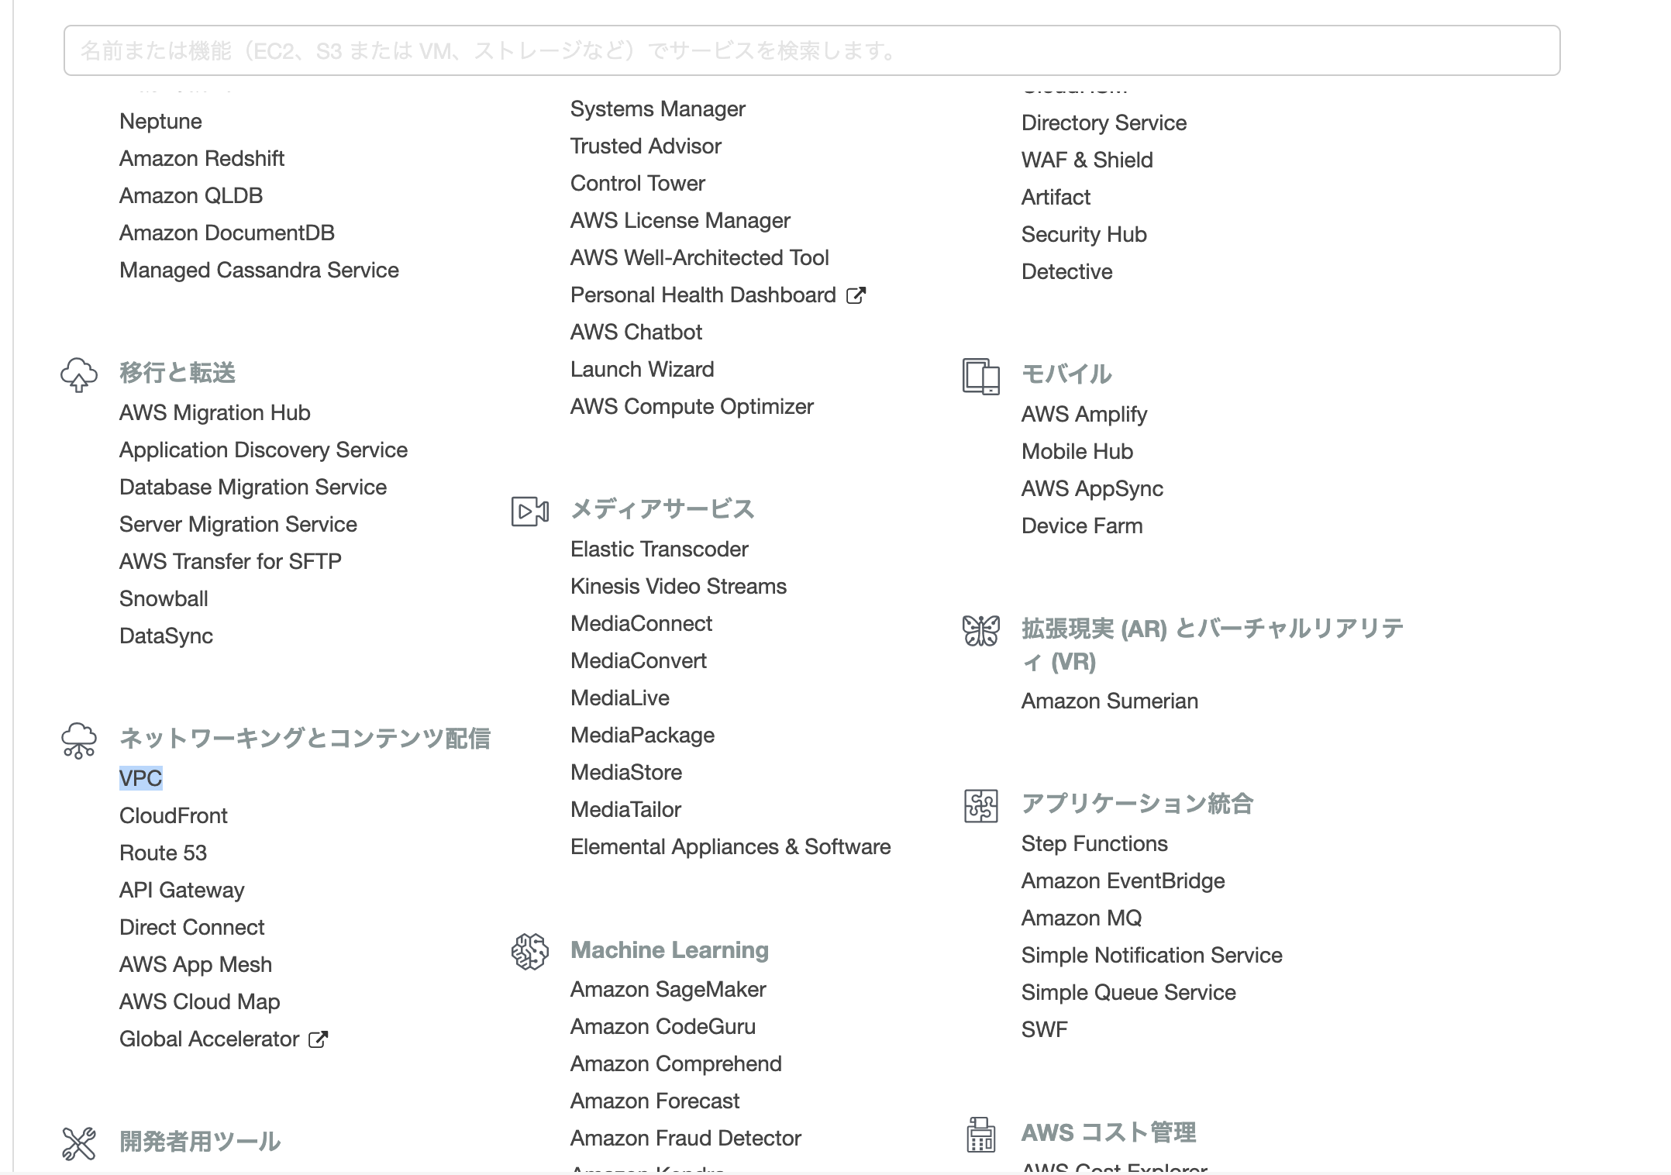
Task: Open Managed Cassandra Service
Action: pos(260,270)
